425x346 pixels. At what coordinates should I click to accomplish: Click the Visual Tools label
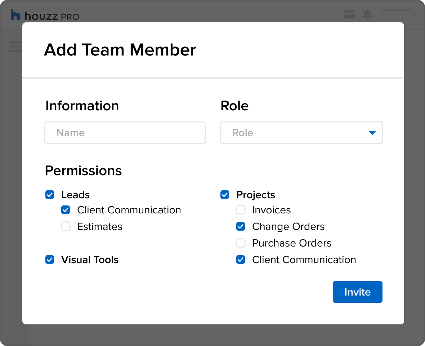click(90, 259)
